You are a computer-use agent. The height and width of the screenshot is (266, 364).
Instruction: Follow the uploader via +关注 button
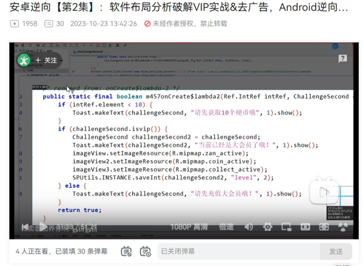coord(46,60)
